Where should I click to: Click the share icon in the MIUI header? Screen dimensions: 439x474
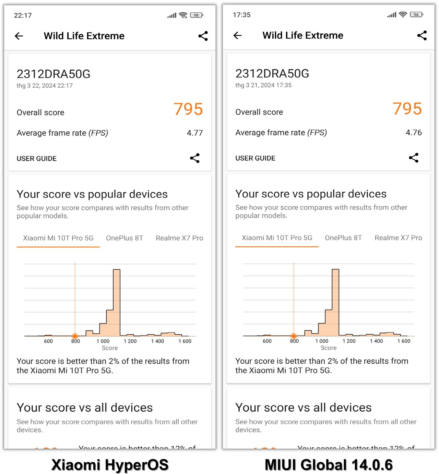tap(422, 35)
